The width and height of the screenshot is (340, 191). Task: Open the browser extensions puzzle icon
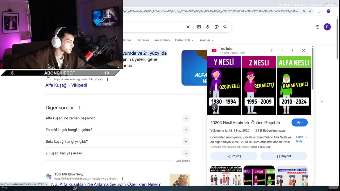click(319, 11)
